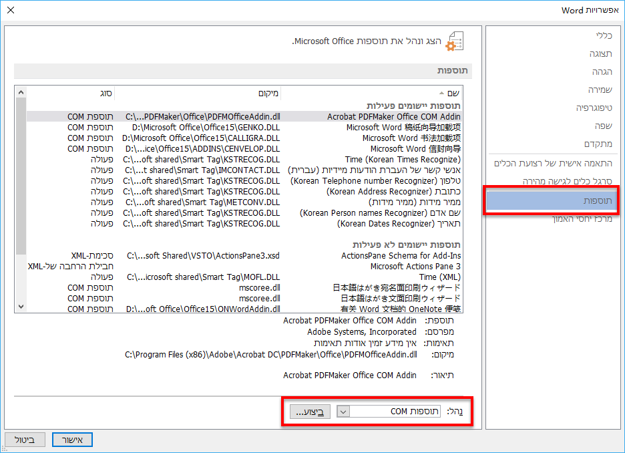The width and height of the screenshot is (625, 453).
Task: Select the ONWordAddin.dll OneNote row
Action: click(x=244, y=309)
